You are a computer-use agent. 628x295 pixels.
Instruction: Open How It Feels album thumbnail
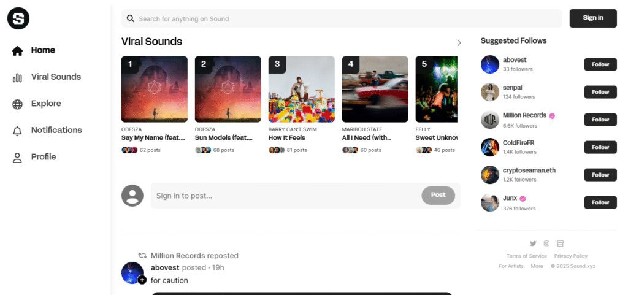coord(302,89)
